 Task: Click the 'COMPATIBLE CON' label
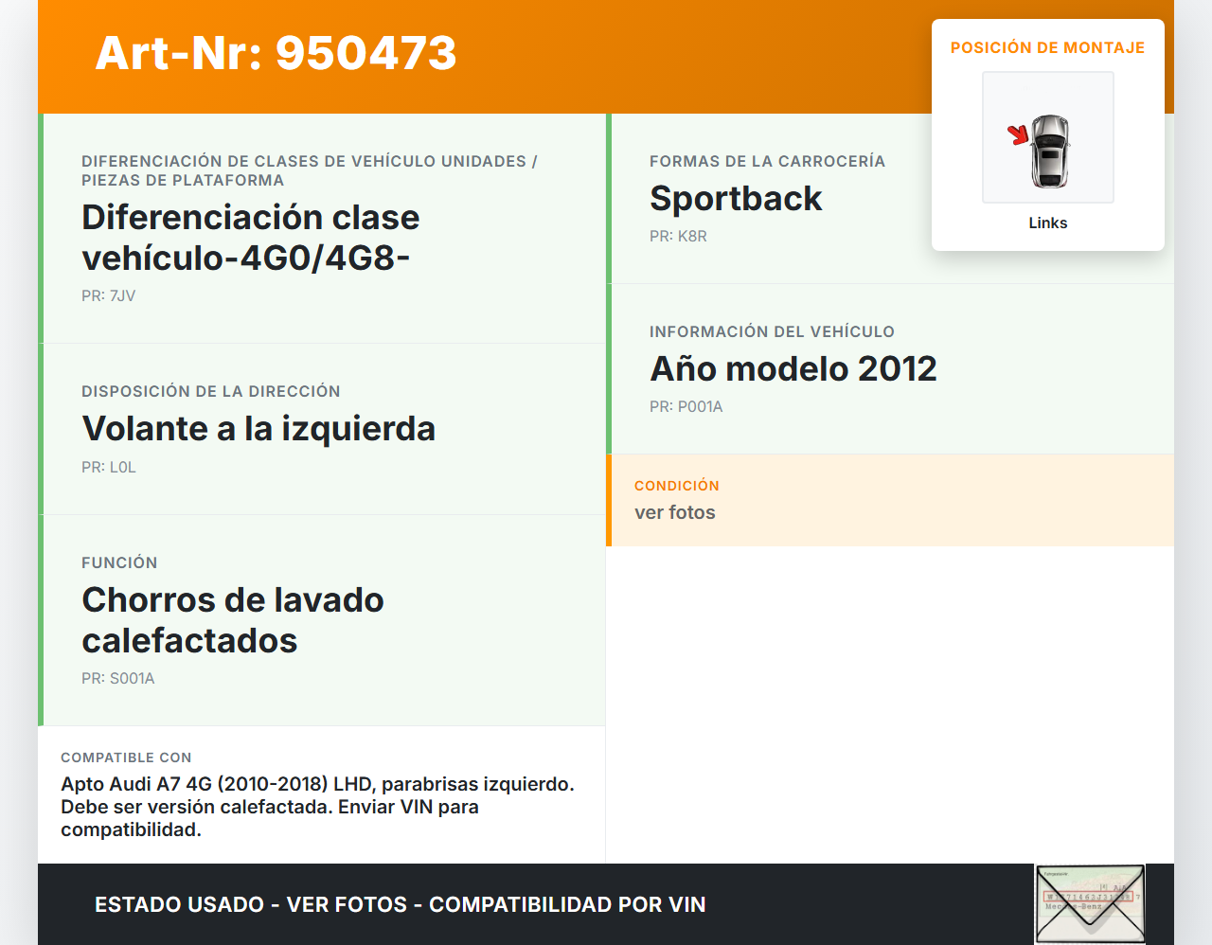(x=126, y=758)
